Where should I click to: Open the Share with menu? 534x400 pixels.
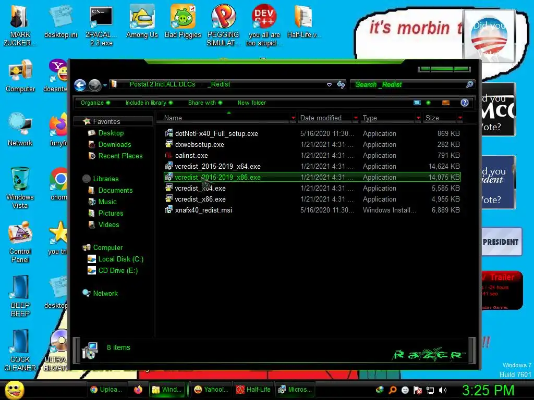205,103
